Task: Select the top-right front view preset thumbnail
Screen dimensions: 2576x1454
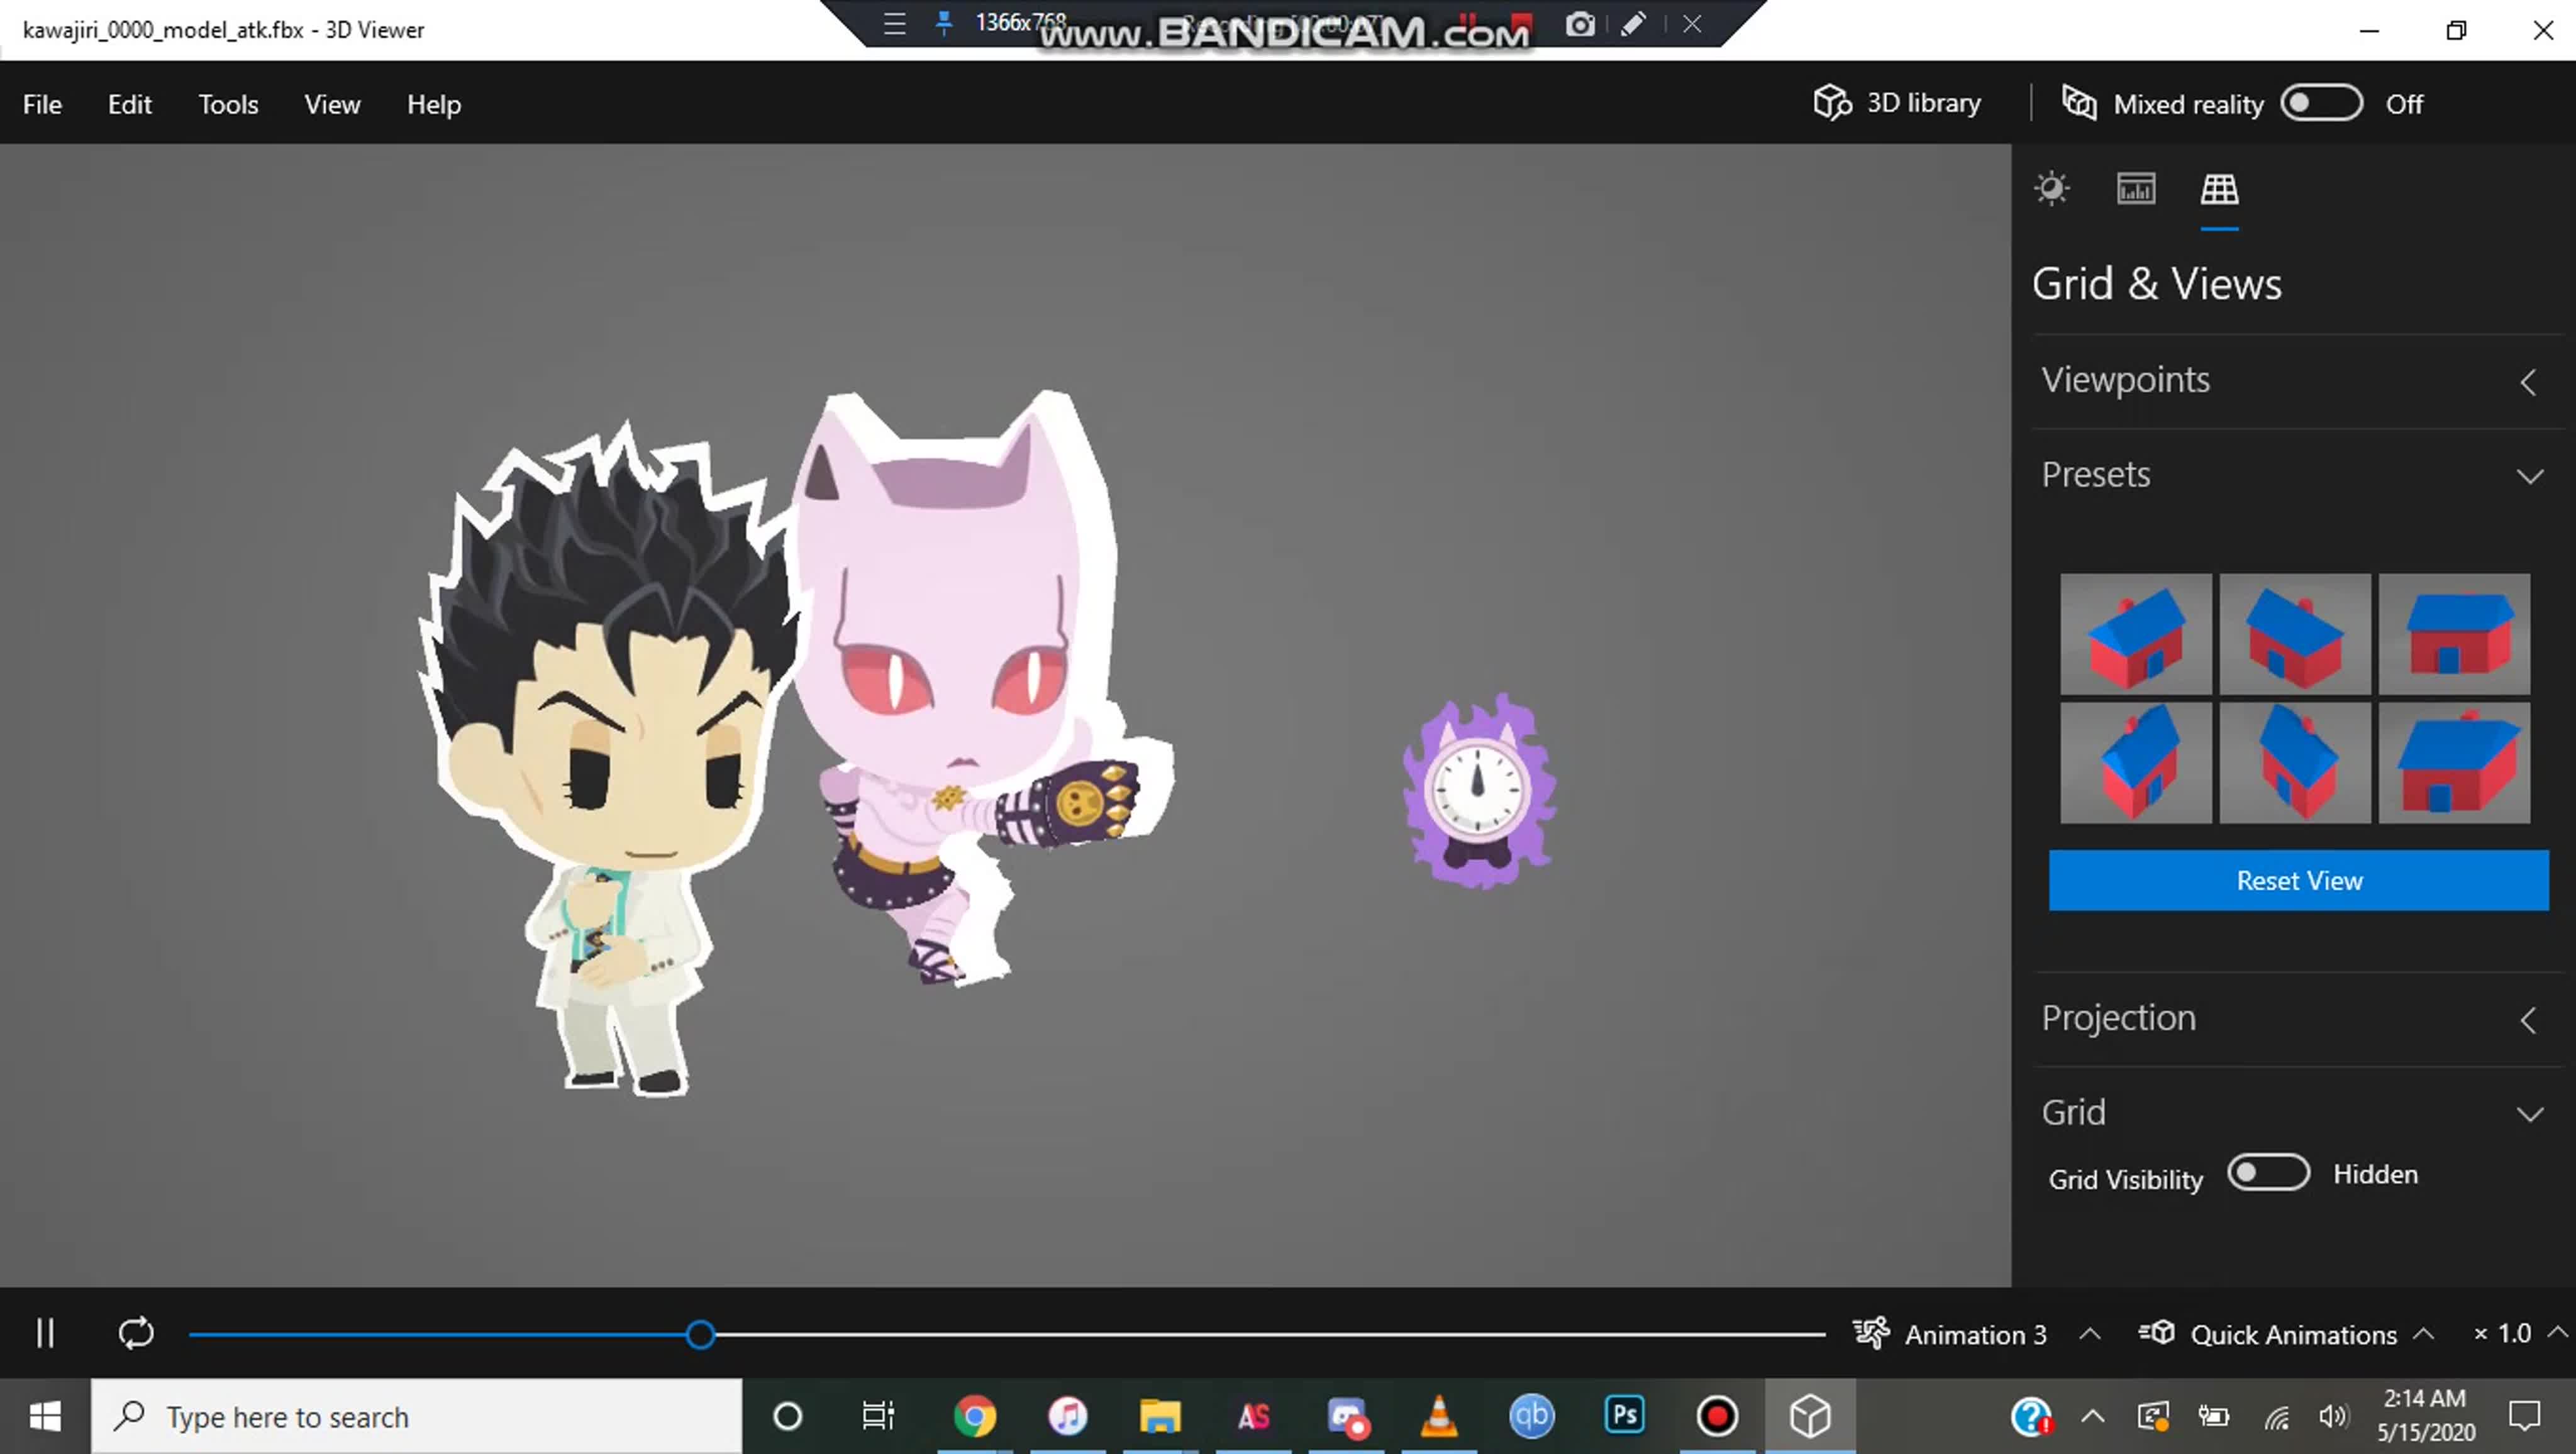Action: pyautogui.click(x=2454, y=634)
